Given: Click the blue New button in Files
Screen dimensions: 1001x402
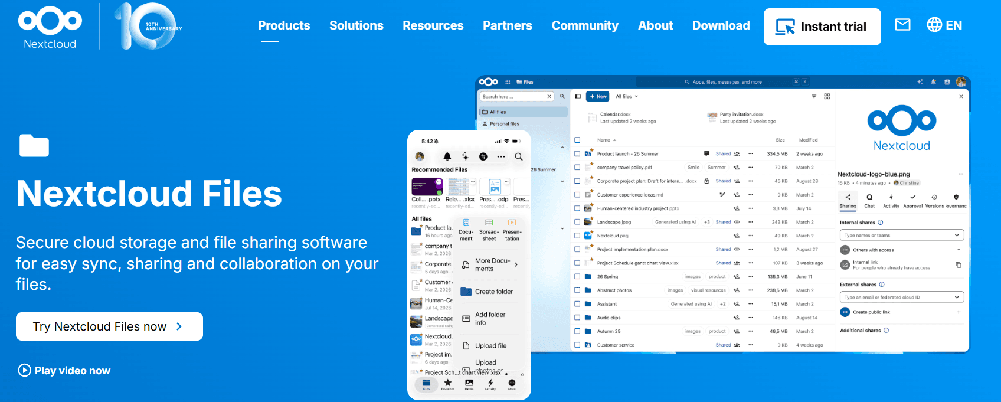Looking at the screenshot, I should (x=598, y=96).
